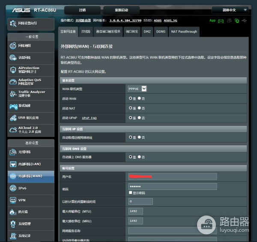Switch to the NAT Passthrough tab
The height and width of the screenshot is (242, 257).
[184, 32]
